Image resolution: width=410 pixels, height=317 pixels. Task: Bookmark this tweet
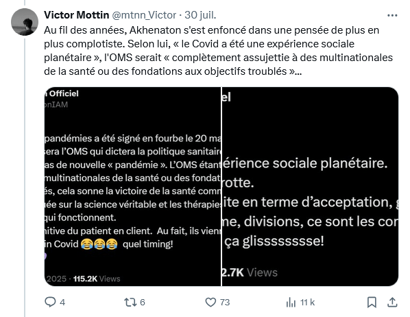[x=372, y=303]
